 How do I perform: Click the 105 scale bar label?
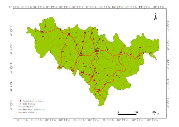(x=136, y=112)
